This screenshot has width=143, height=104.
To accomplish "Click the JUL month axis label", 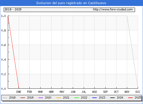I will [84, 92].
